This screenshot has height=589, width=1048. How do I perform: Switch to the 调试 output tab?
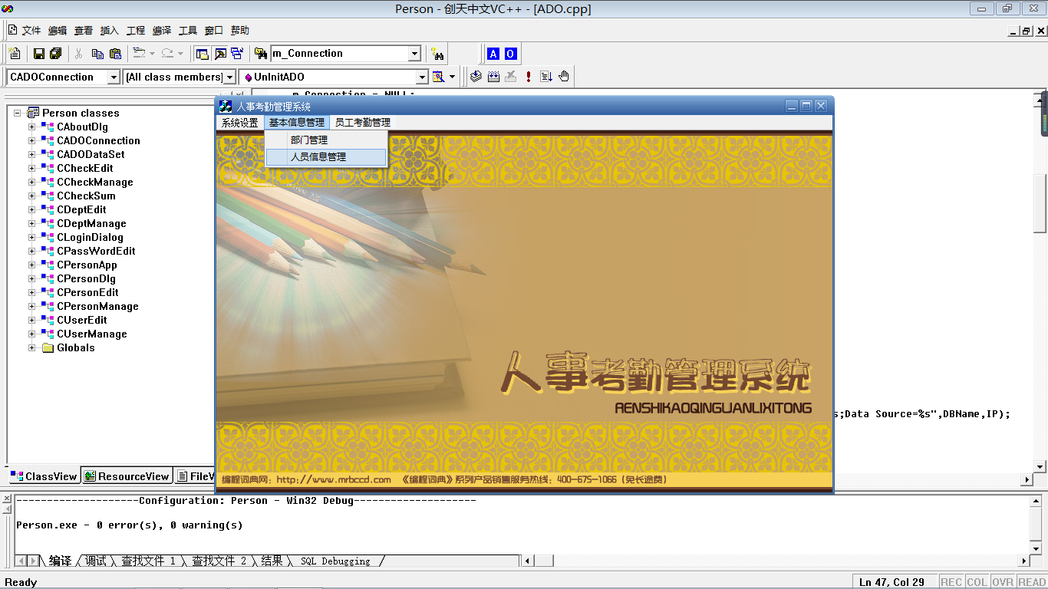pyautogui.click(x=96, y=561)
